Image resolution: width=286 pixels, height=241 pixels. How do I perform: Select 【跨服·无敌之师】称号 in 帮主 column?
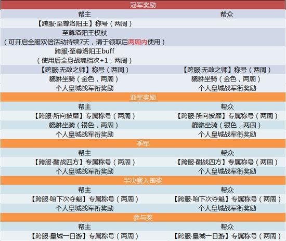(84, 70)
